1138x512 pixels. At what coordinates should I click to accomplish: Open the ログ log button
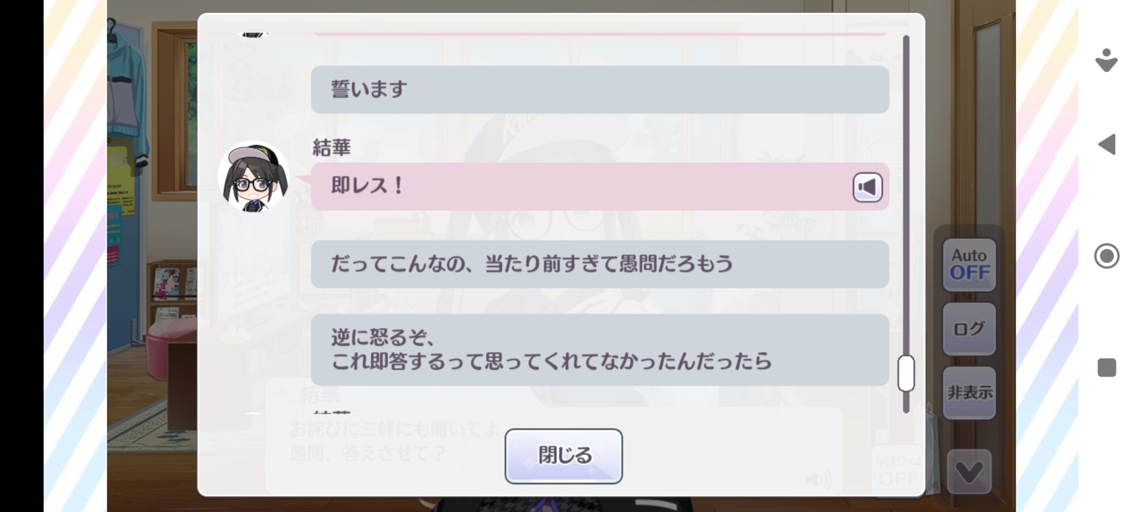(x=969, y=329)
